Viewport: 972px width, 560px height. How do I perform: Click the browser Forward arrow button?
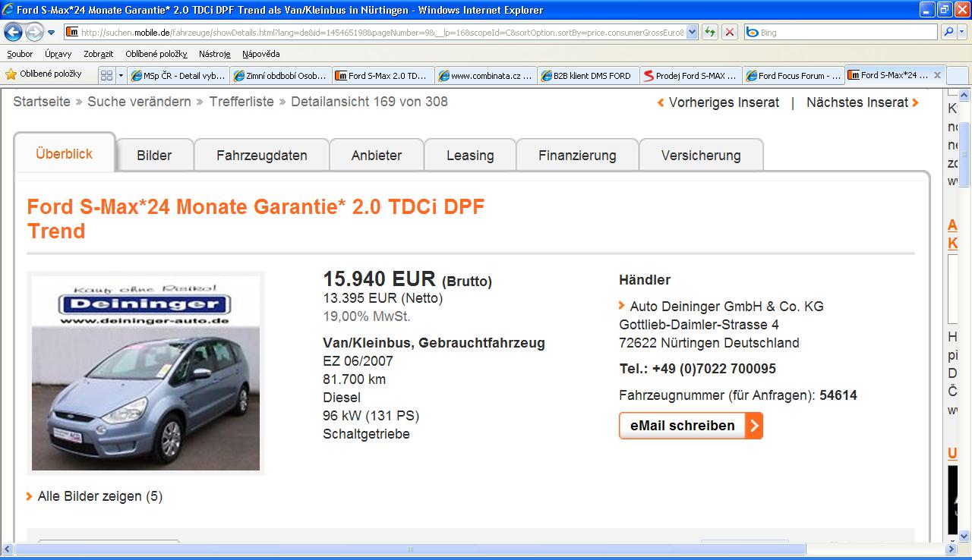(34, 32)
